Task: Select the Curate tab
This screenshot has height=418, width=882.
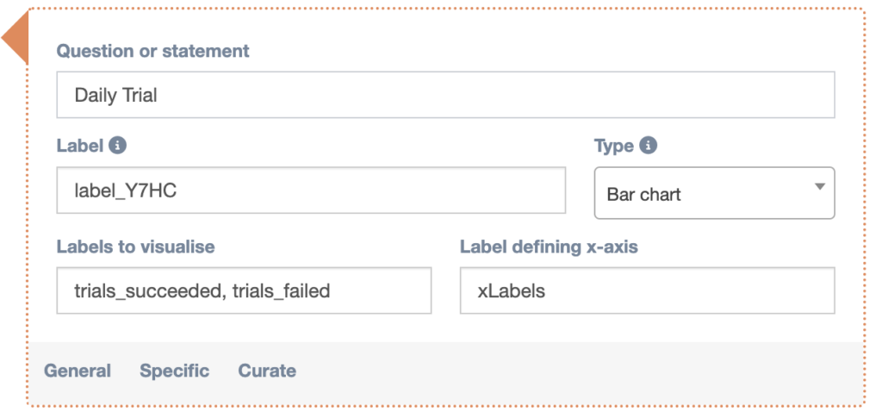Action: point(267,371)
